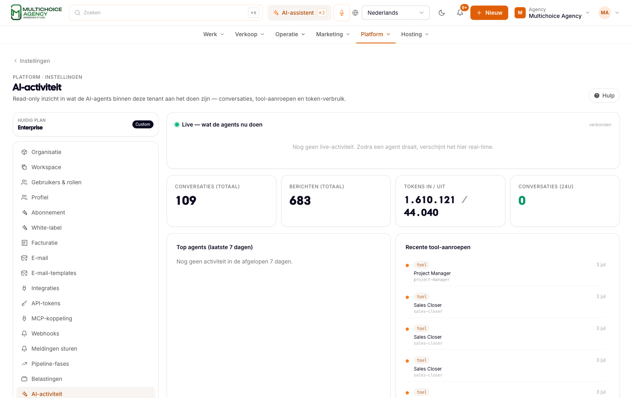Click the White-label sparkle icon
637x398 pixels.
click(24, 228)
